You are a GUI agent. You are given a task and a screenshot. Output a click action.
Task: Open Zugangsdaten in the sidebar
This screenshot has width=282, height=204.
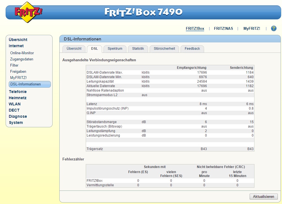22,59
